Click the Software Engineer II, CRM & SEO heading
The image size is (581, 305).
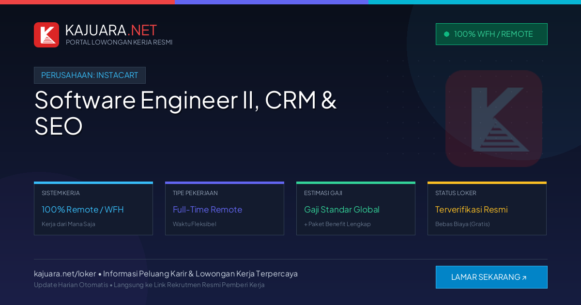(185, 112)
